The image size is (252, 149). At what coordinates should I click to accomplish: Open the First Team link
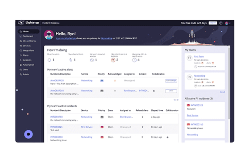(199, 57)
